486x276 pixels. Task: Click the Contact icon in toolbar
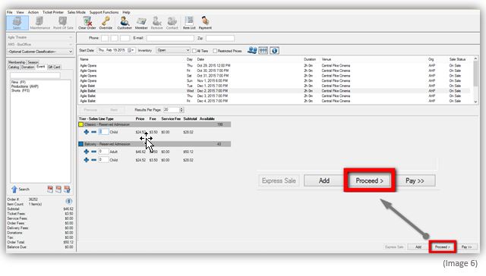(172, 23)
